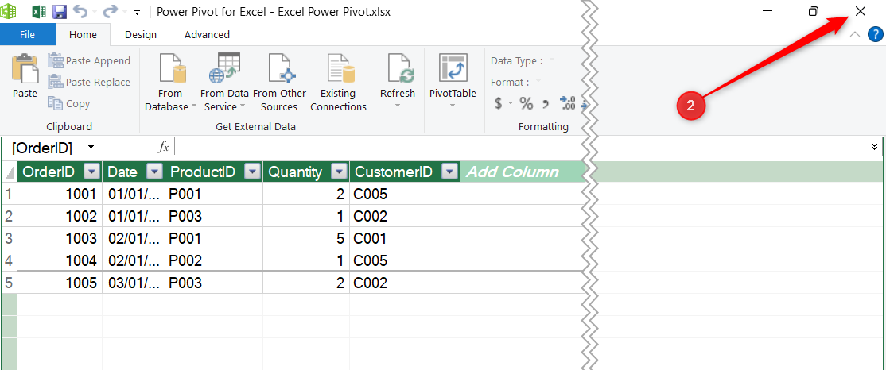Open the Power Pivot help icon
Screen dimensions: 886x370
tap(874, 34)
